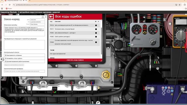
Task: Select the M dot for code P0506
Action: pyautogui.click(x=96, y=42)
